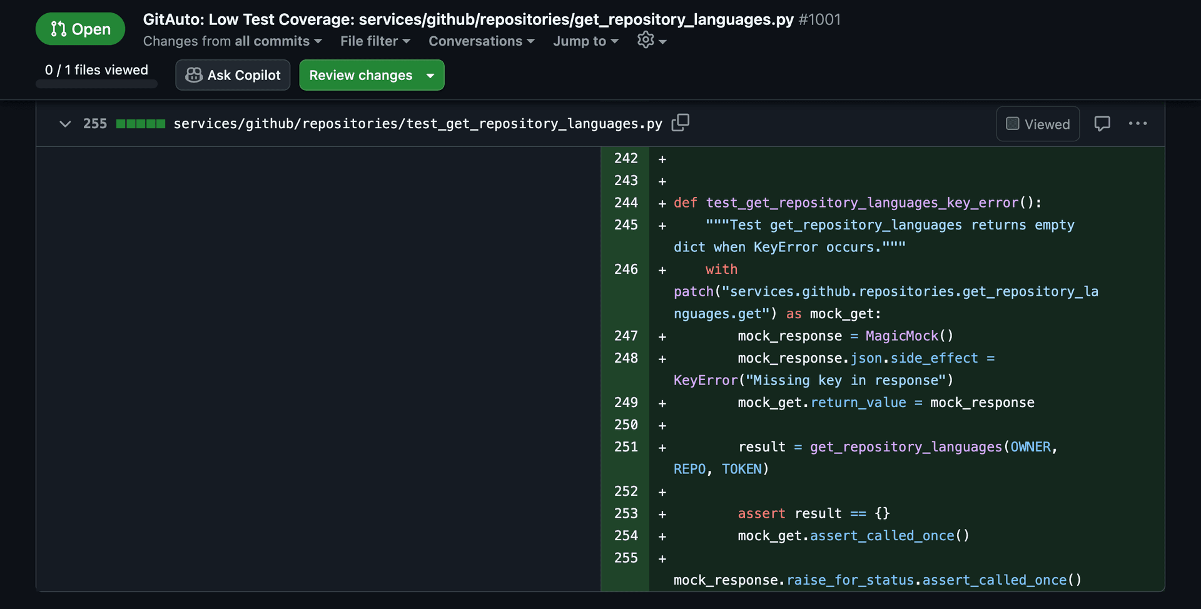Click line number 242 in the diff

[626, 158]
